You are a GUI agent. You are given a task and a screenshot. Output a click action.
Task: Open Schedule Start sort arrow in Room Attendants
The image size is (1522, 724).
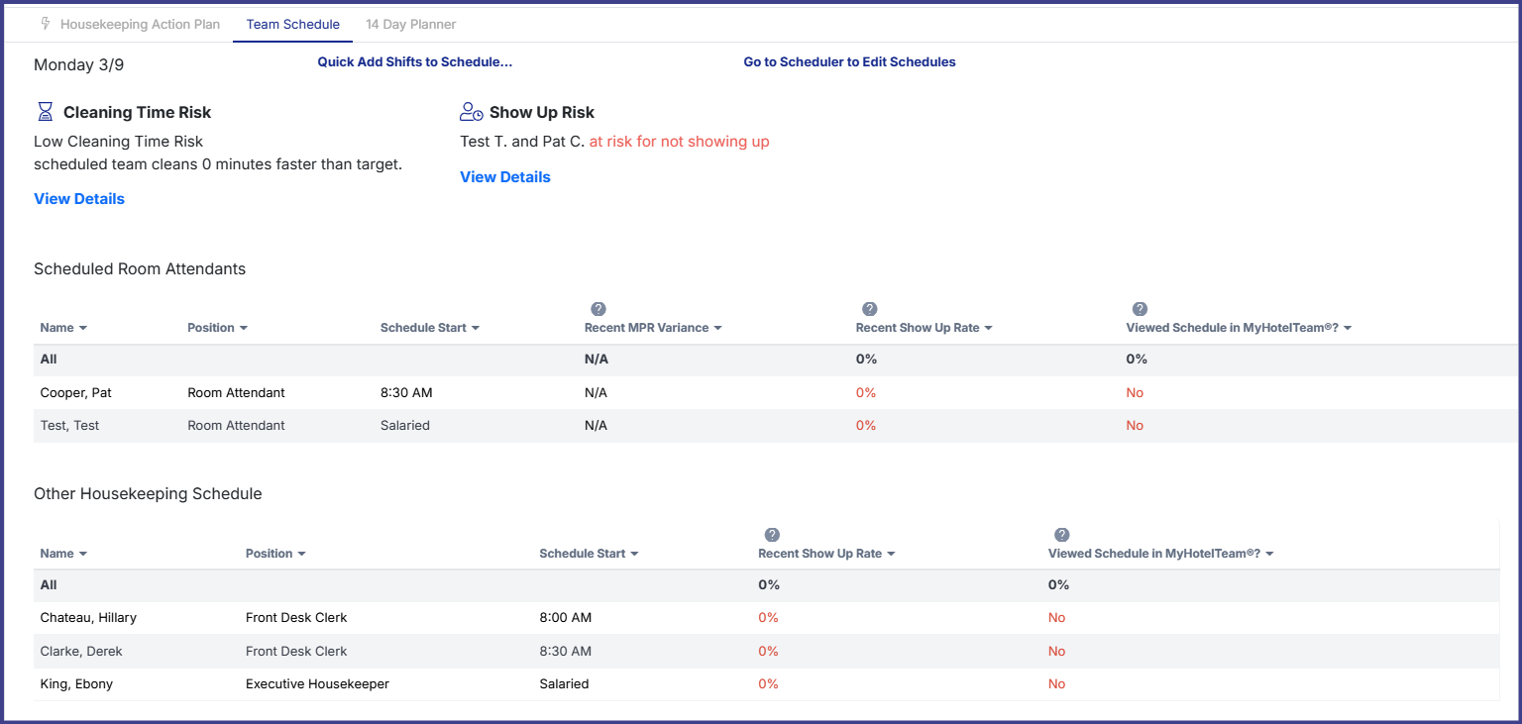(x=476, y=328)
